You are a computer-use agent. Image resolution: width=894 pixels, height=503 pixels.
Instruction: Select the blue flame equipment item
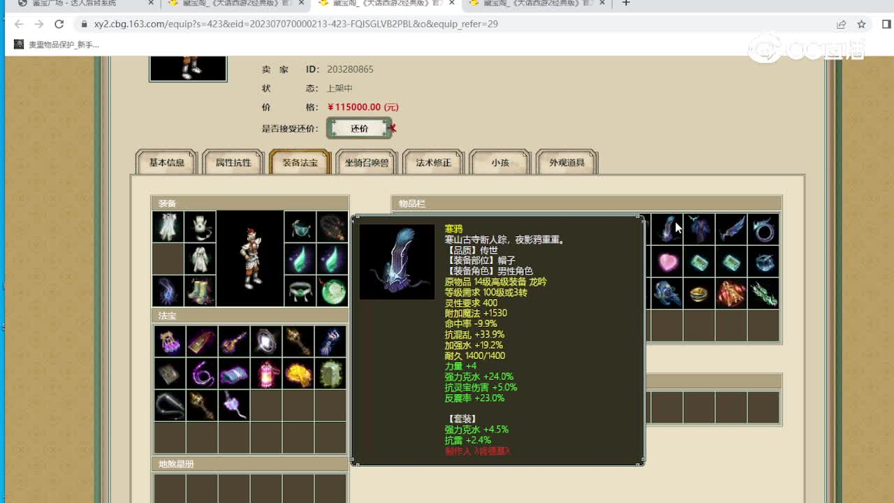pos(168,291)
